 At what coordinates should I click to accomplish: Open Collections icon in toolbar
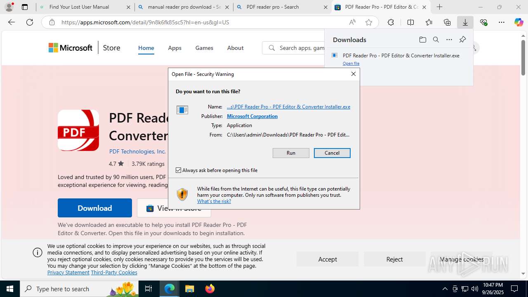[447, 22]
